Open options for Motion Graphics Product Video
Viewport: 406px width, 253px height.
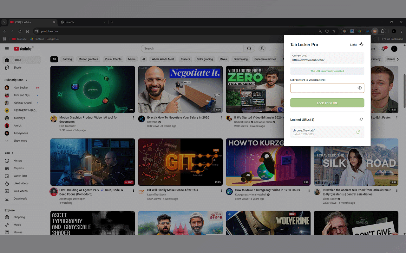(x=134, y=118)
